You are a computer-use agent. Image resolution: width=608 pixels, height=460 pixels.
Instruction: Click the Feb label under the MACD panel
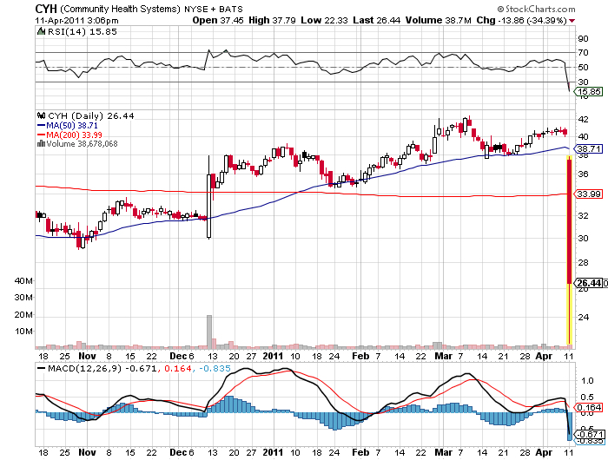click(x=360, y=452)
